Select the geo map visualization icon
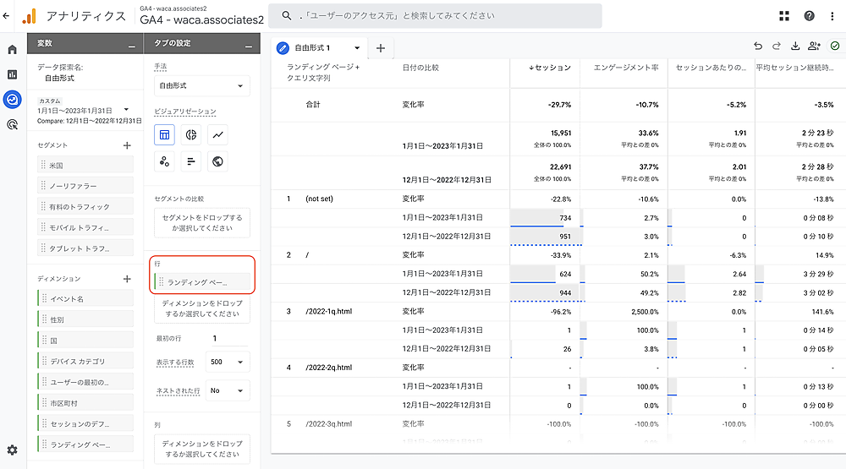 coord(218,161)
